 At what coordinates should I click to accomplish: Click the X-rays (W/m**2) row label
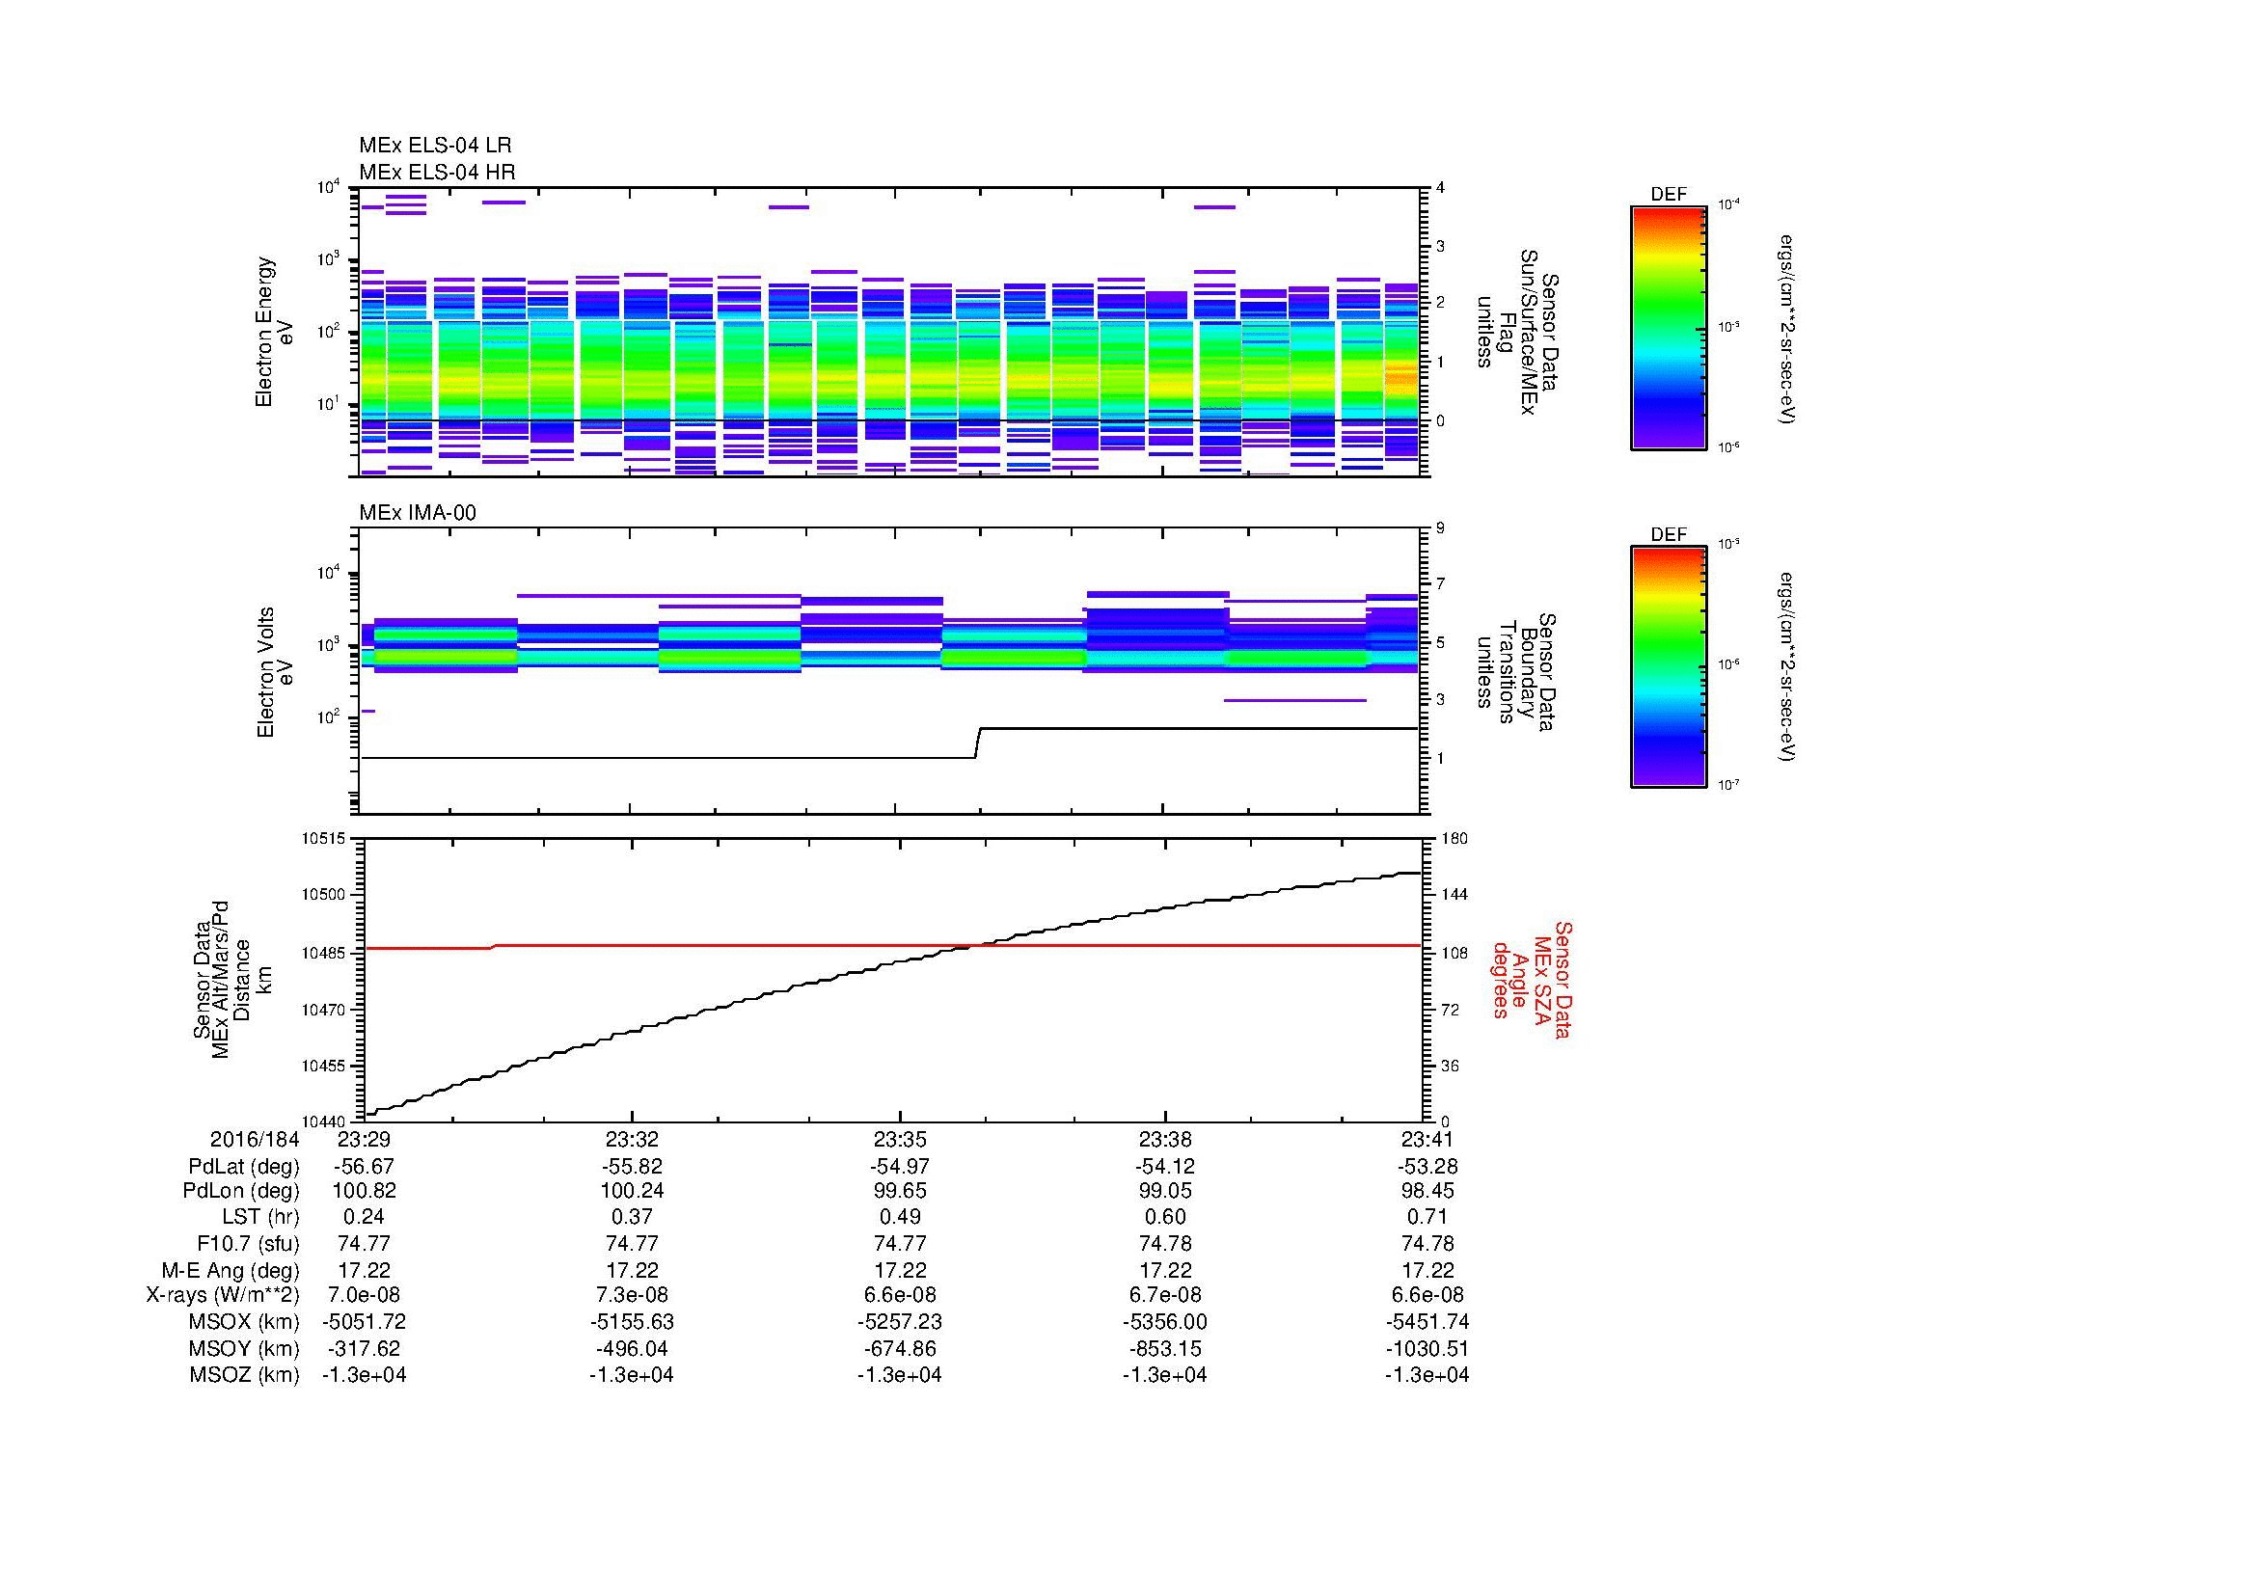point(222,1295)
